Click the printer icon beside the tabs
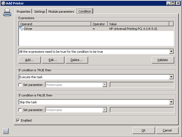182x137 pixels. point(7,12)
